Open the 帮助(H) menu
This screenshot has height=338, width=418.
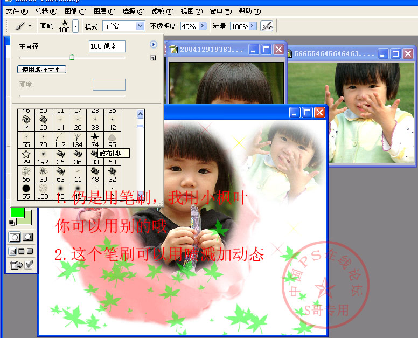coord(250,11)
